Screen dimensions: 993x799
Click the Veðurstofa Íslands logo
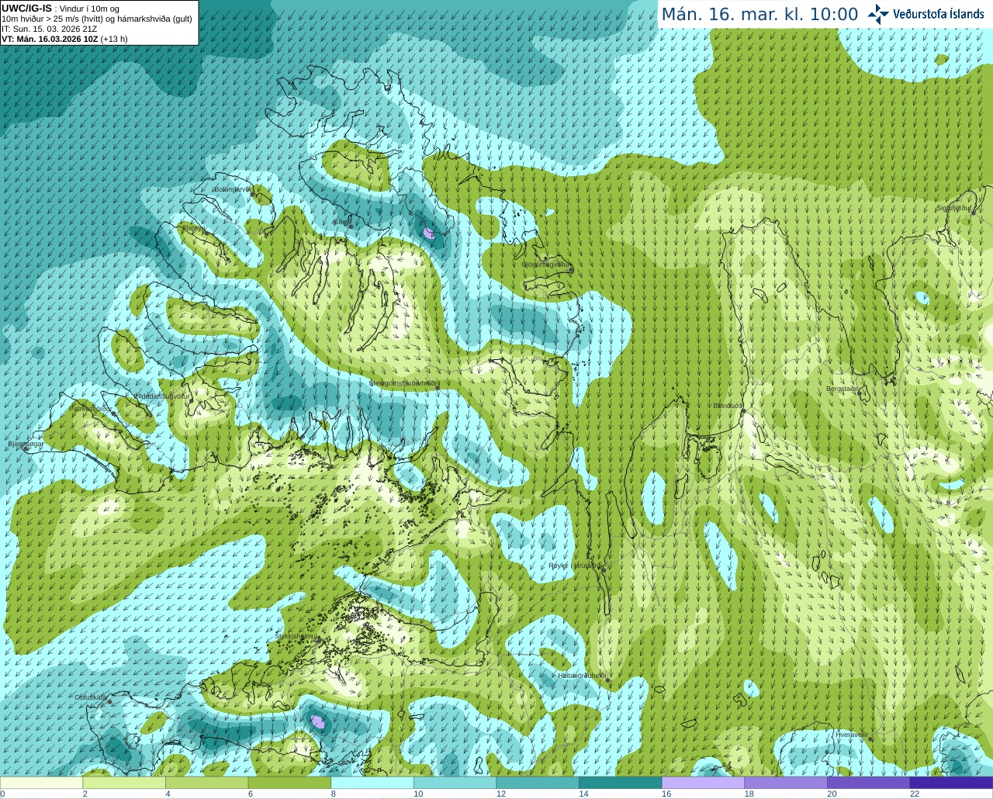click(x=926, y=14)
